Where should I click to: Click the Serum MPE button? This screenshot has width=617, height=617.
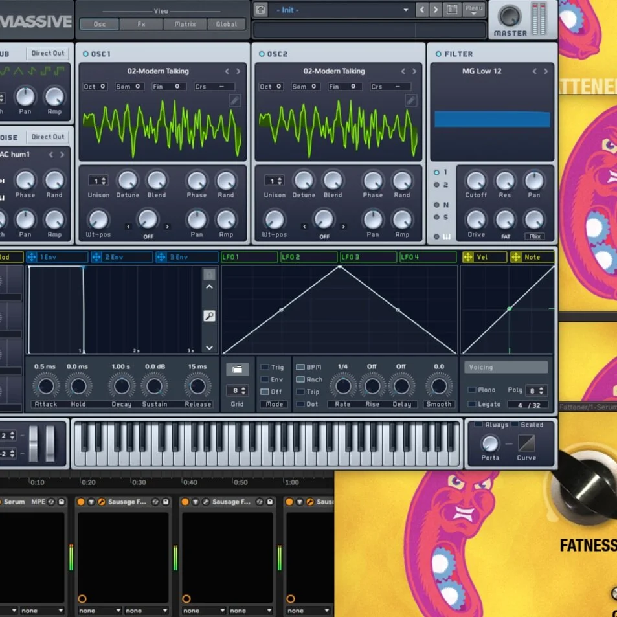click(38, 502)
